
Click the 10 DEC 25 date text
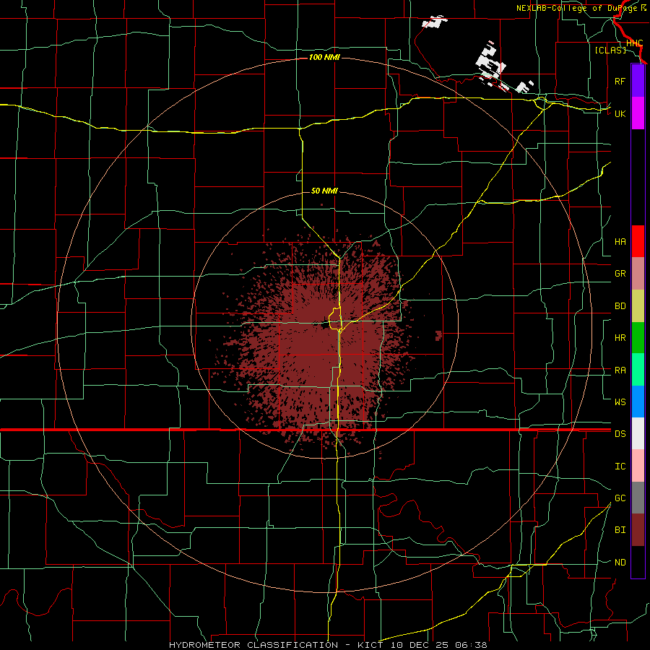tap(419, 645)
